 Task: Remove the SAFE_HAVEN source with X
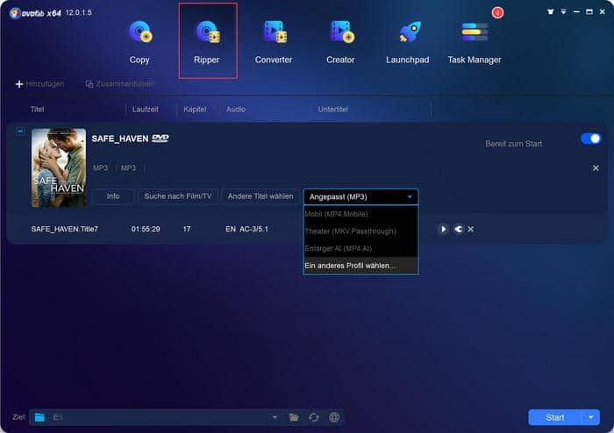tap(596, 167)
